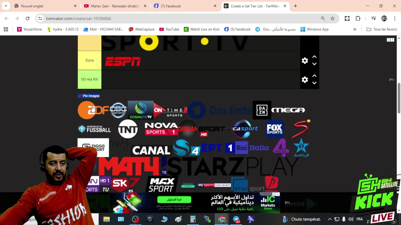Select the MEGA channel logo

tap(288, 110)
